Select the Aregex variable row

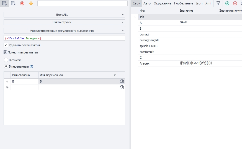click(x=158, y=63)
